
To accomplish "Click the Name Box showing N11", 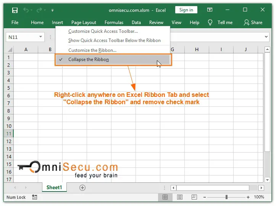I will click(x=22, y=37).
